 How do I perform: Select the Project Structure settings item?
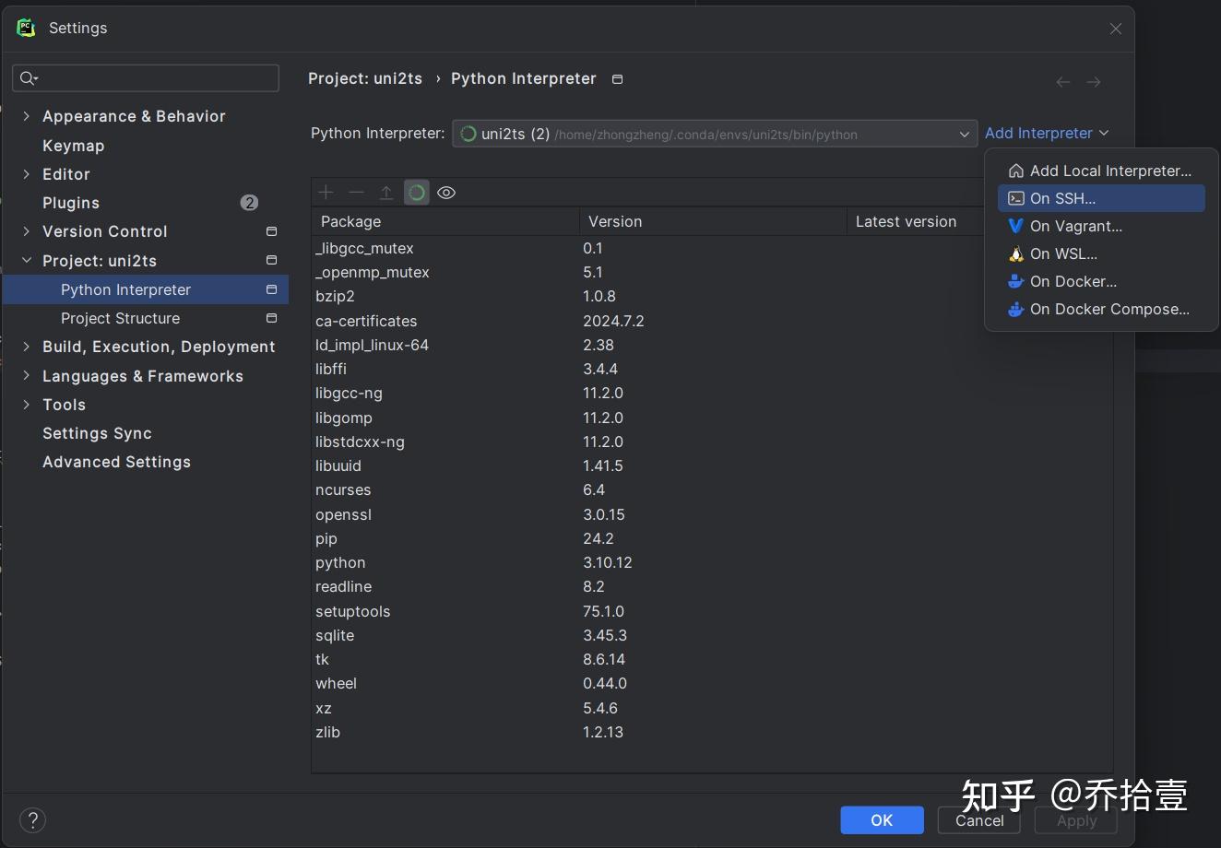pyautogui.click(x=120, y=318)
